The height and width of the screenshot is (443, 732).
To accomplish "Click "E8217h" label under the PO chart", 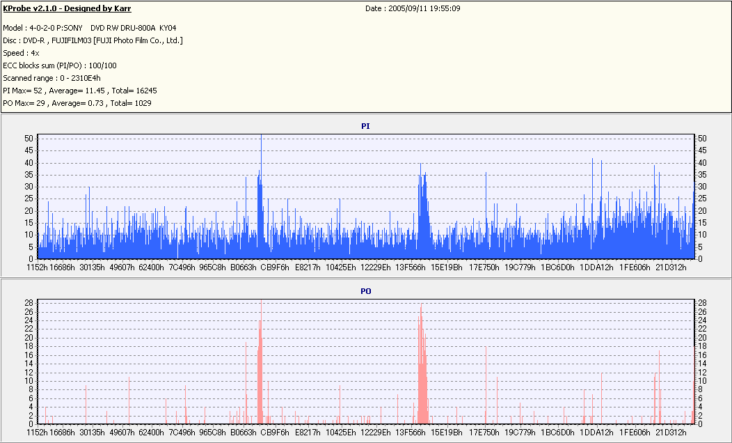I will coord(308,433).
